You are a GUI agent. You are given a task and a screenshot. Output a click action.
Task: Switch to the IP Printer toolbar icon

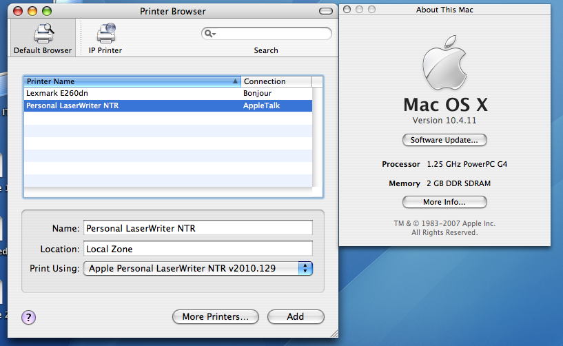pos(105,38)
